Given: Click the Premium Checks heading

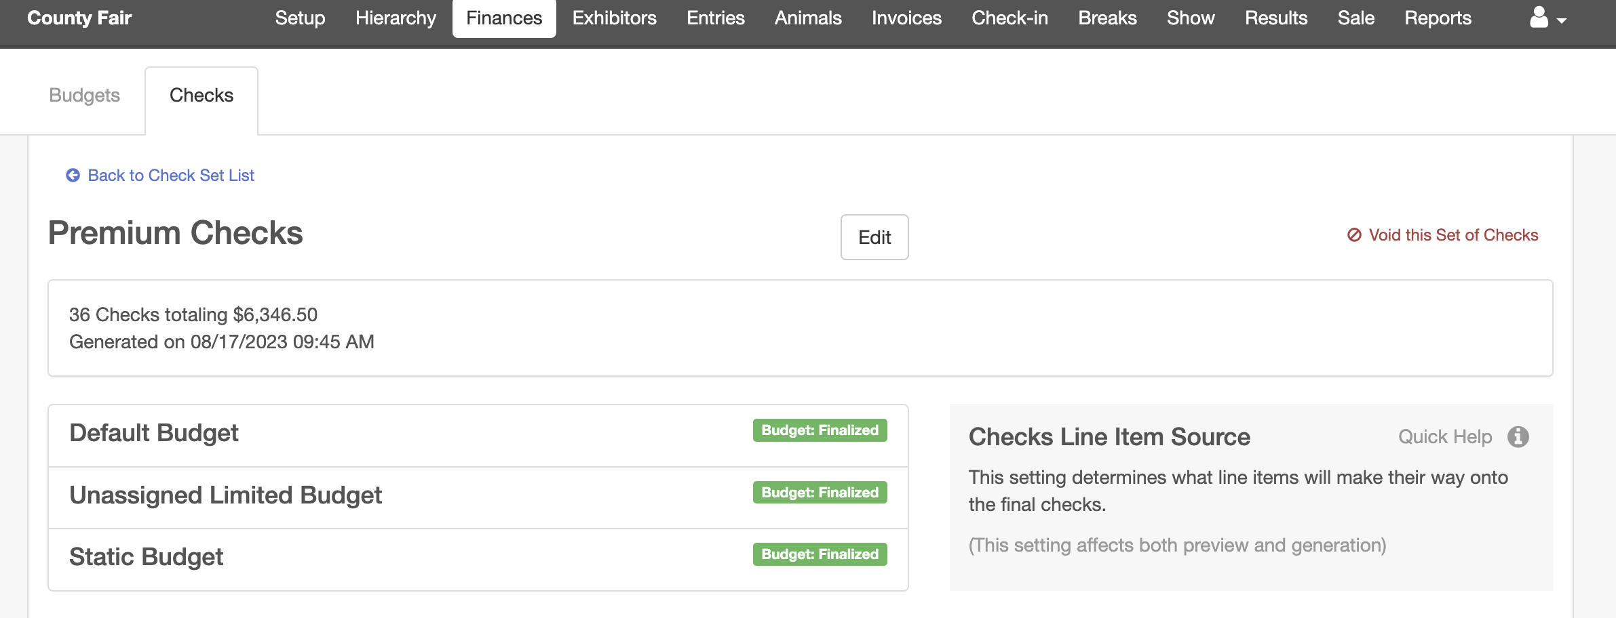Looking at the screenshot, I should tap(176, 233).
